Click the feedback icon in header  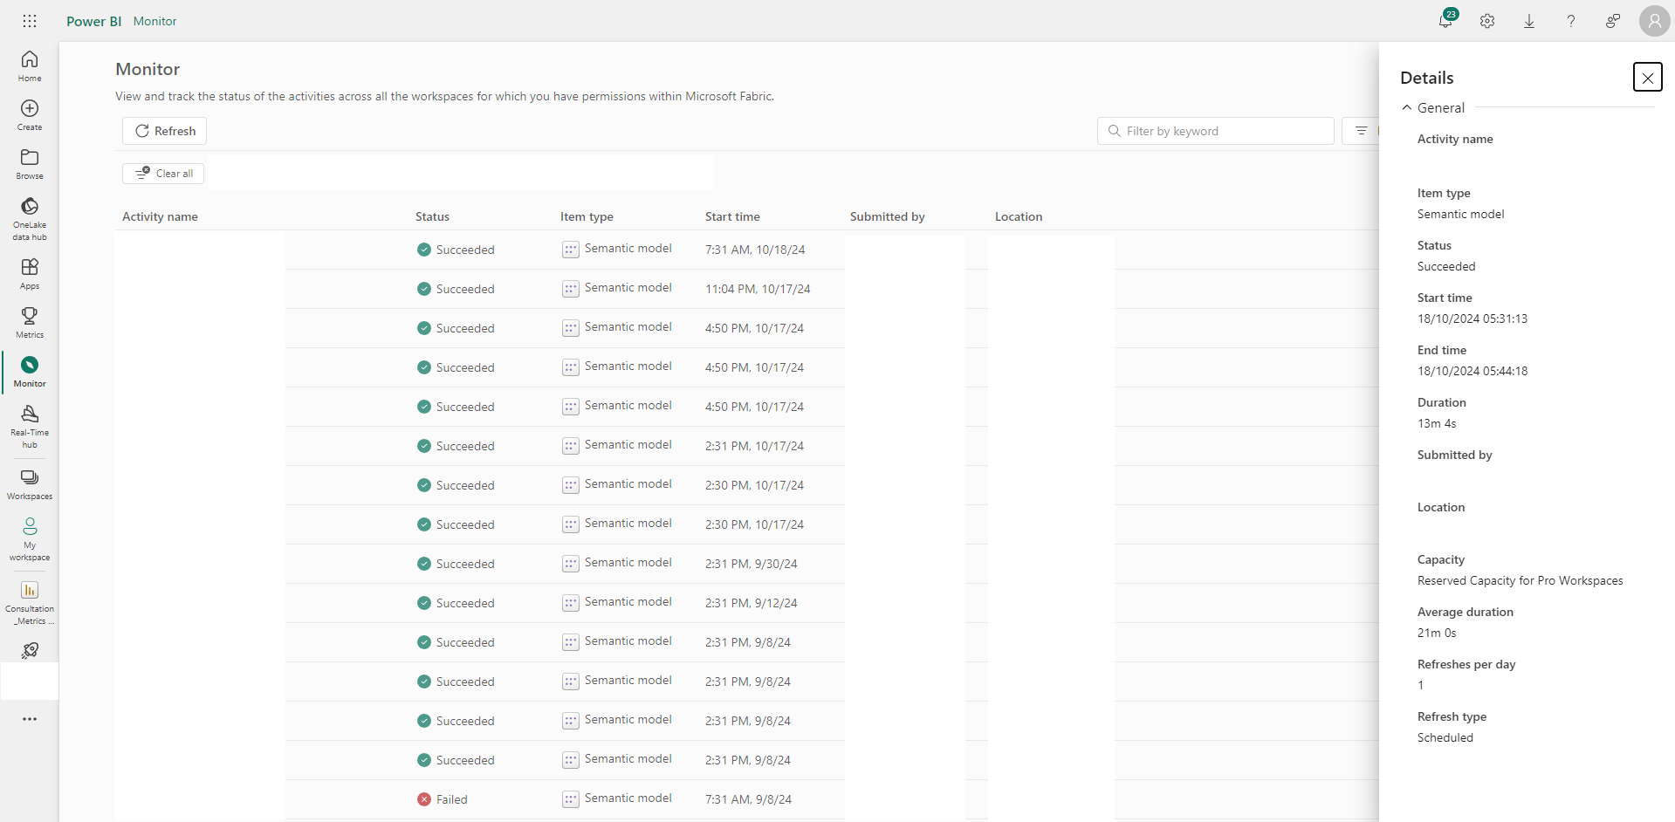[x=1613, y=21]
